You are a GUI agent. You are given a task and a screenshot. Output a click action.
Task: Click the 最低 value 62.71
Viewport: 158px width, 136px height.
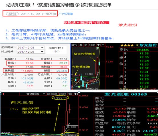[63, 63]
